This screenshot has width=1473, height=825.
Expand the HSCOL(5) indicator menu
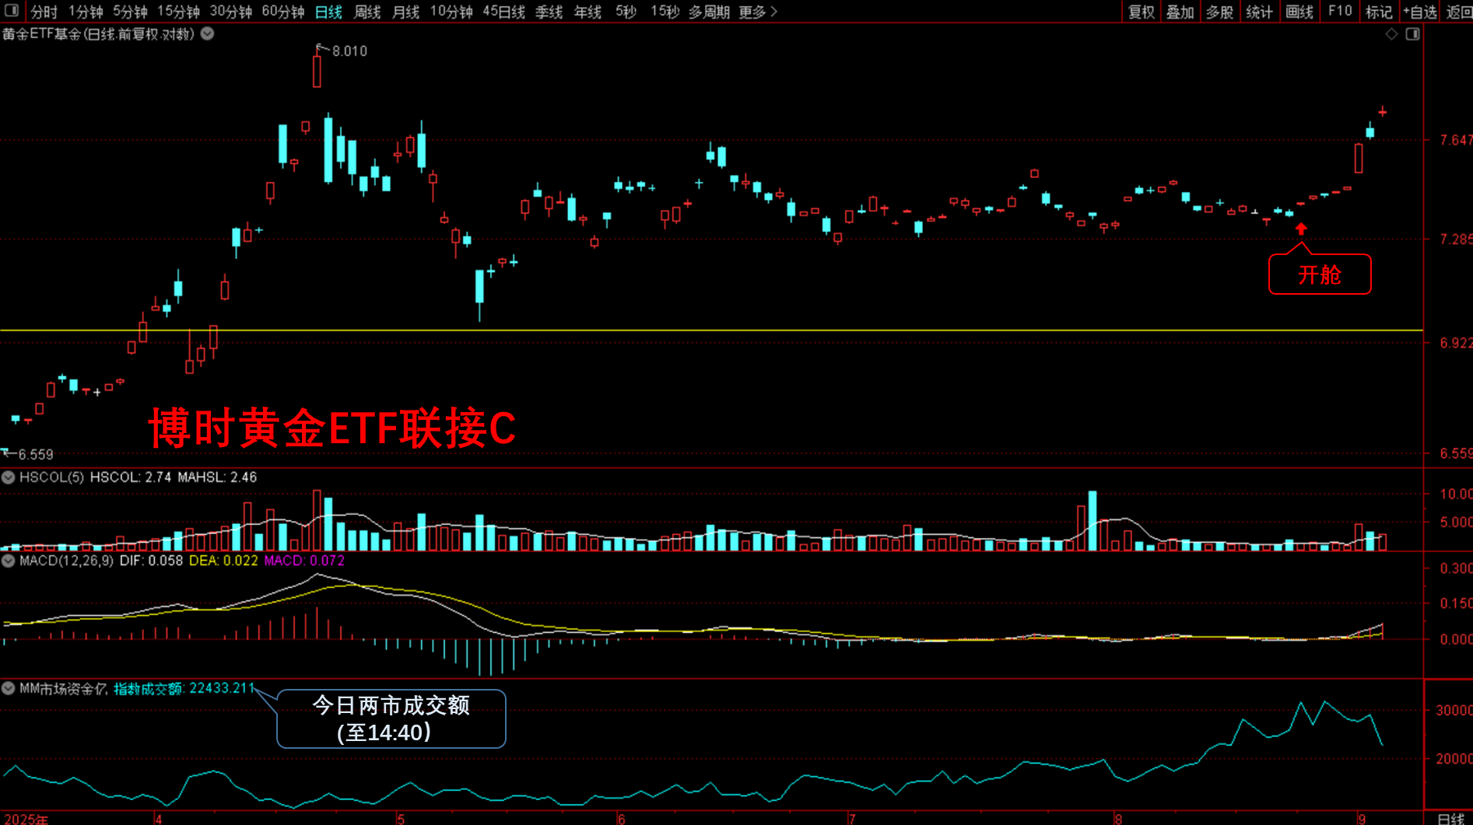click(x=8, y=477)
